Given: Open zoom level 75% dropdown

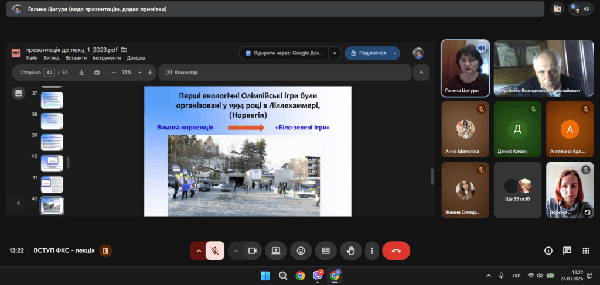Looking at the screenshot, I should 139,73.
